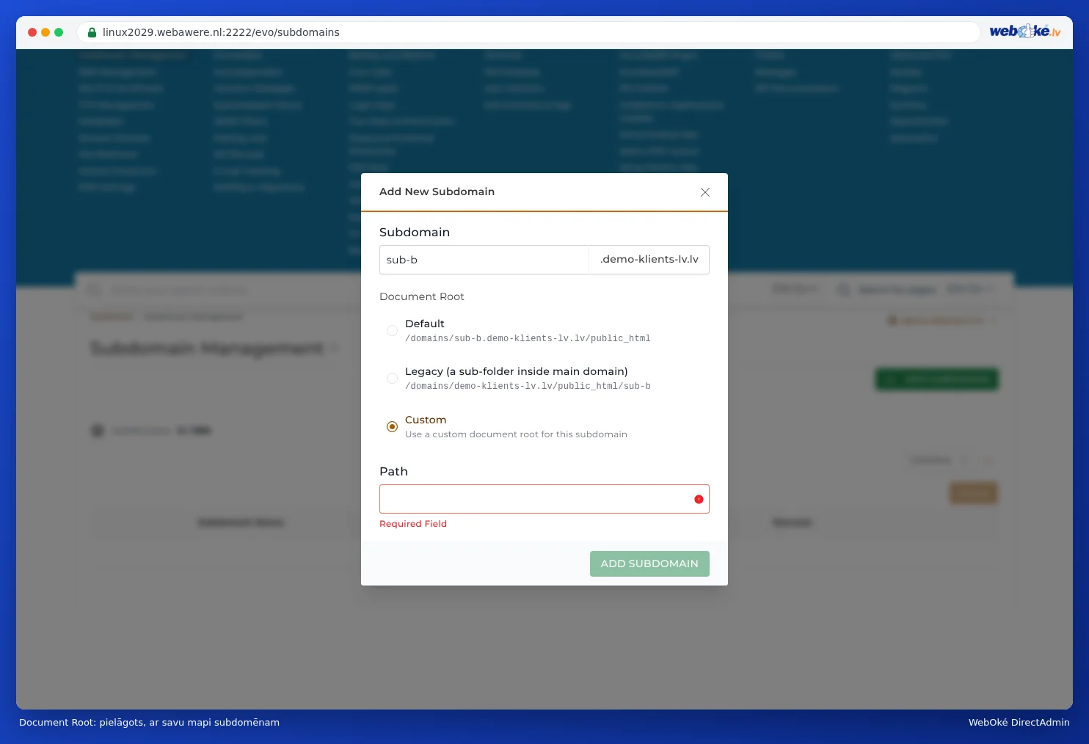Click the Add New Subdomain dialog title
Image resolution: width=1089 pixels, height=744 pixels.
coord(437,192)
